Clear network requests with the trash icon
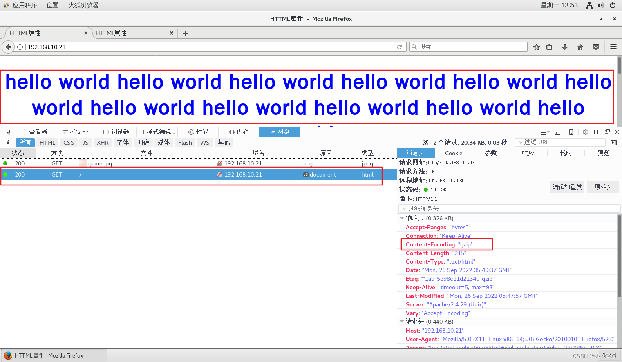The height and width of the screenshot is (362, 622). [7, 142]
